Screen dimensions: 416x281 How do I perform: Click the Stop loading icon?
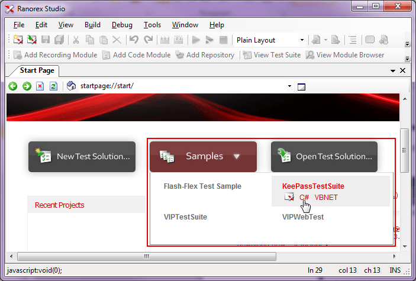click(40, 86)
